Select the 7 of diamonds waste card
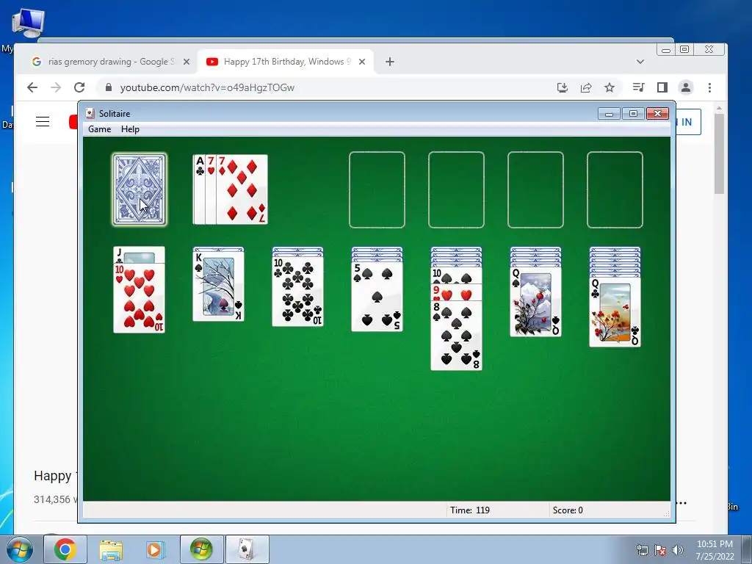This screenshot has height=564, width=752. click(x=242, y=189)
